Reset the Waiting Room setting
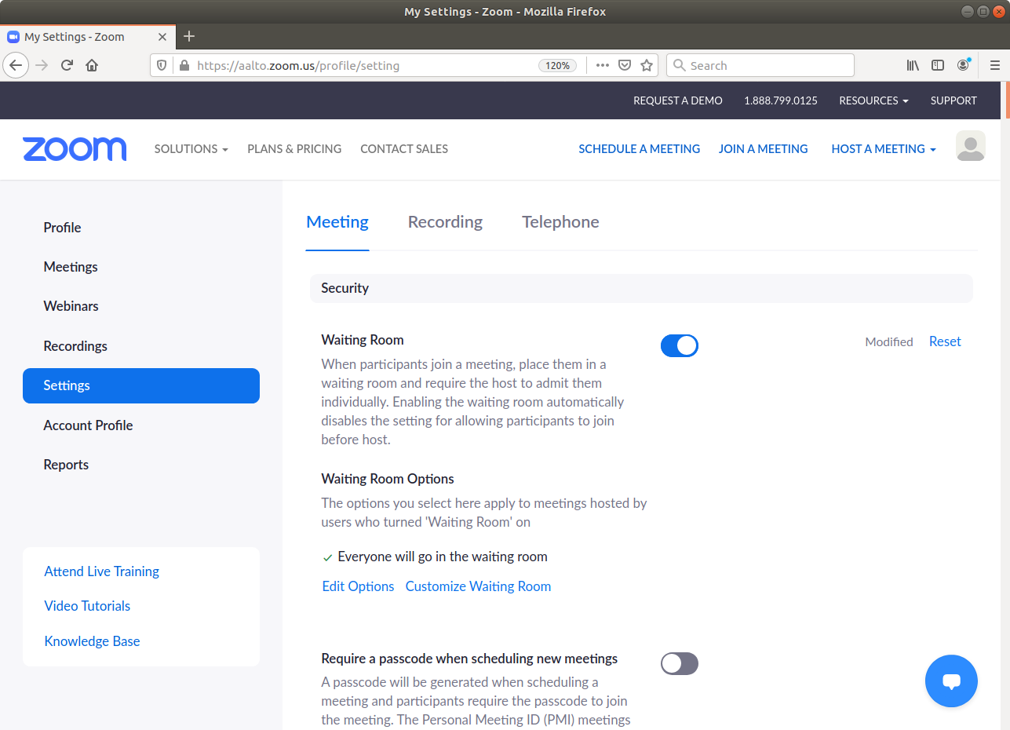The image size is (1010, 730). click(x=945, y=341)
